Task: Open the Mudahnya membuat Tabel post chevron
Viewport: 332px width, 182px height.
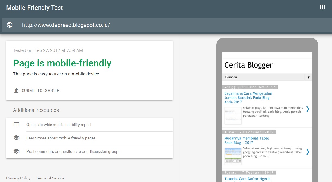Action: point(308,152)
